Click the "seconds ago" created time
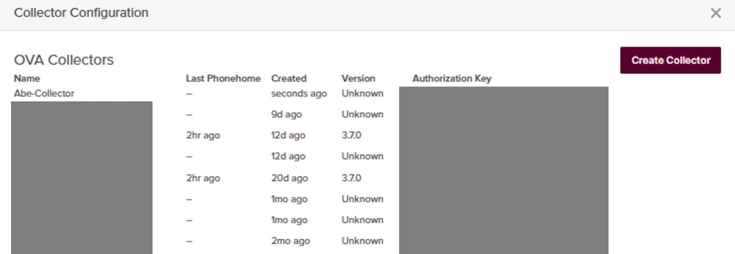The image size is (735, 254). click(299, 93)
